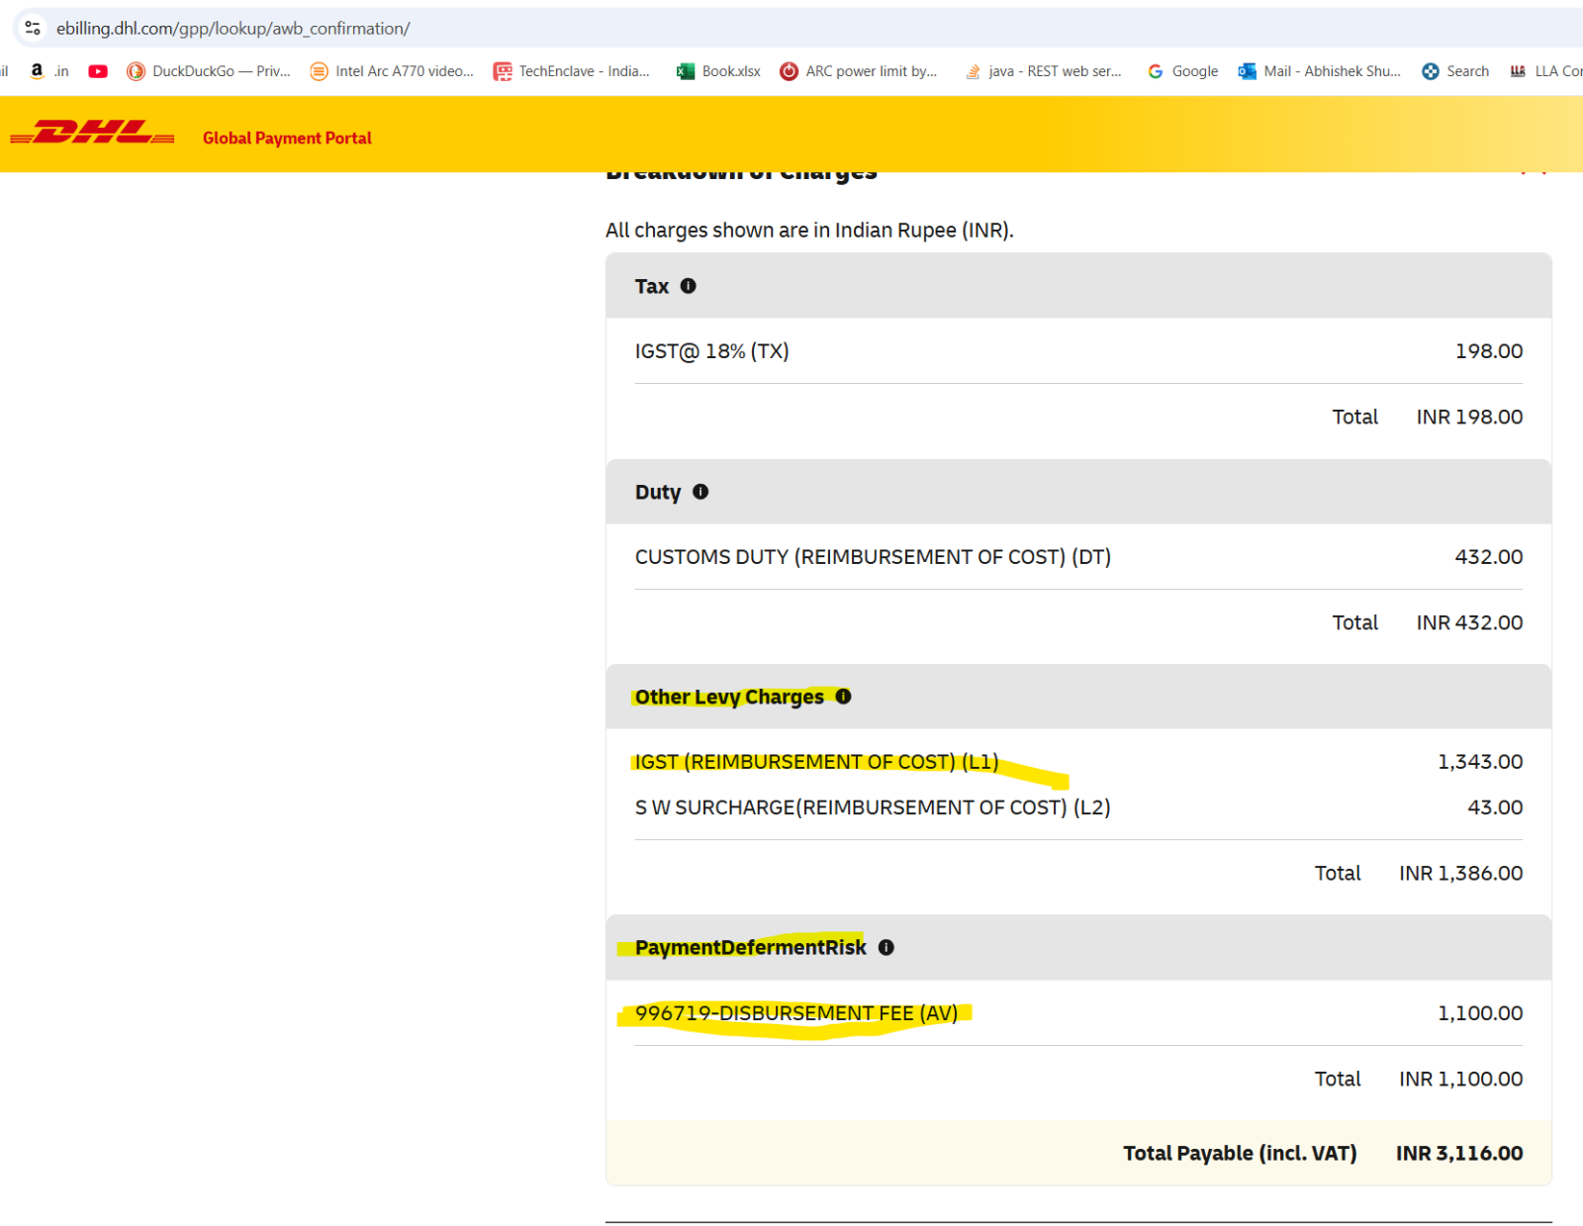1583x1226 pixels.
Task: Select the CUSTOMS DUTY (REIMBURSEMENT OF COST) (DT) text
Action: [x=873, y=557]
